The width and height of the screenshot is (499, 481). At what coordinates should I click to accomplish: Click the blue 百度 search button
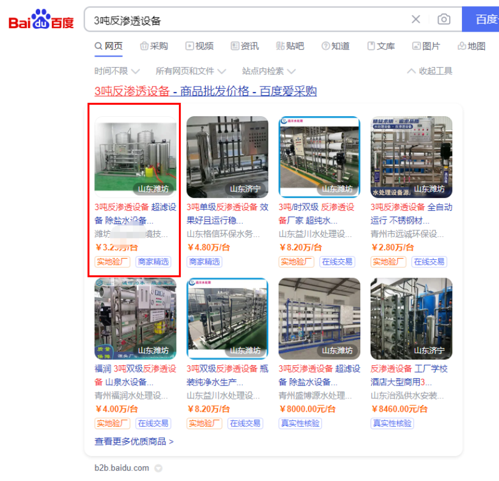click(481, 19)
